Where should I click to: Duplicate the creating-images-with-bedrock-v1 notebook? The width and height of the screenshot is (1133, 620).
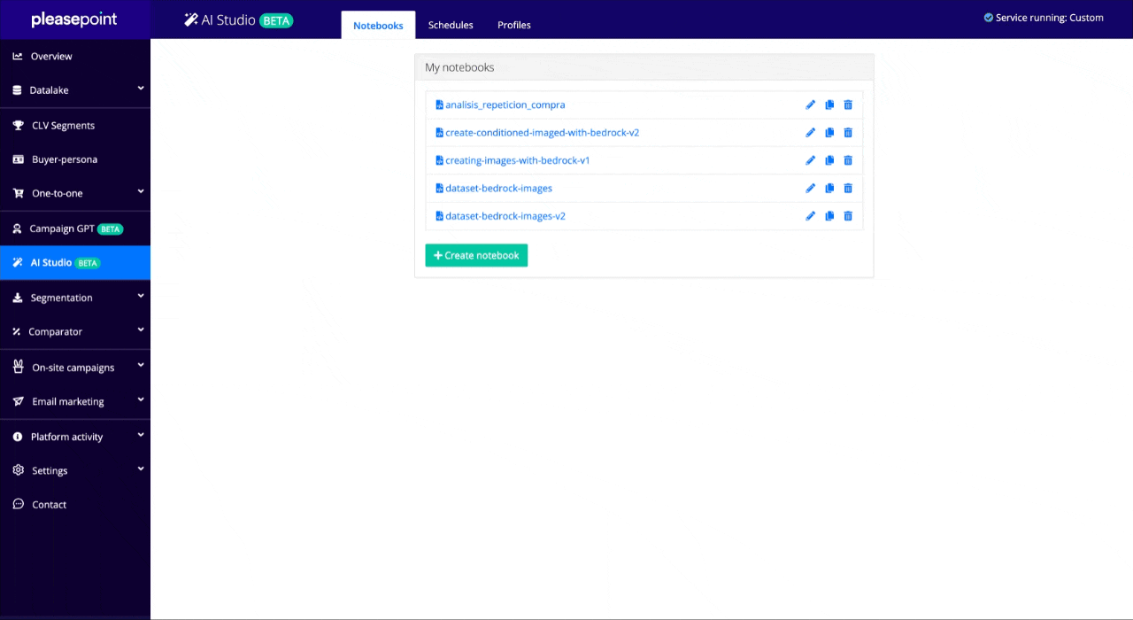[x=829, y=160]
